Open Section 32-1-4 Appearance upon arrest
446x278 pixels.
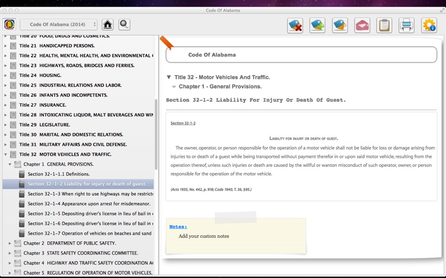[x=78, y=203]
